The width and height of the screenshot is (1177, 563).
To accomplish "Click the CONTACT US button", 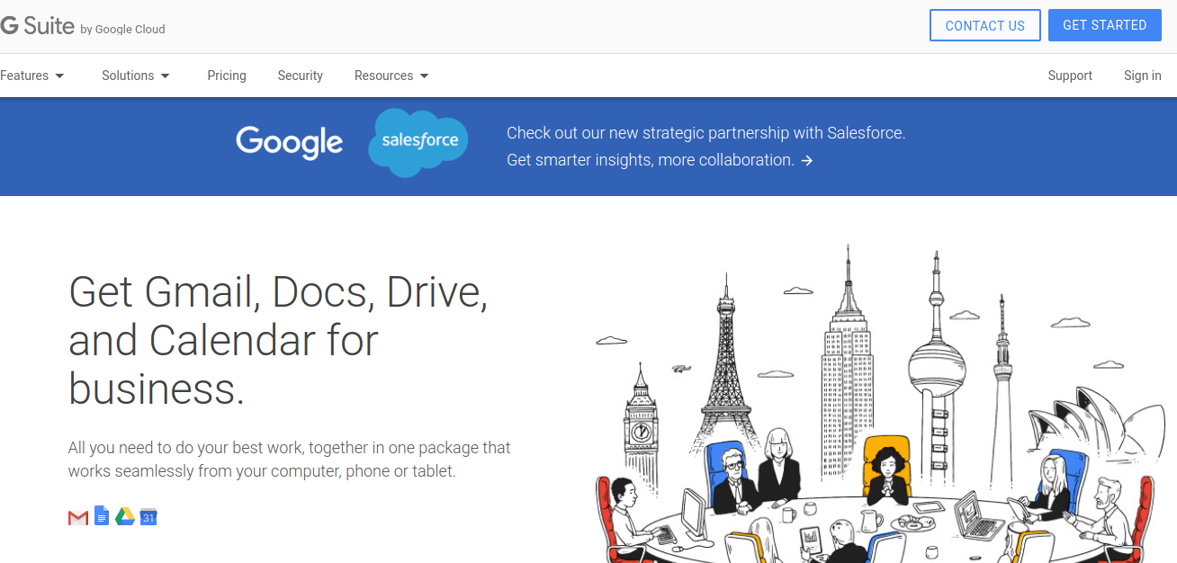I will [985, 25].
